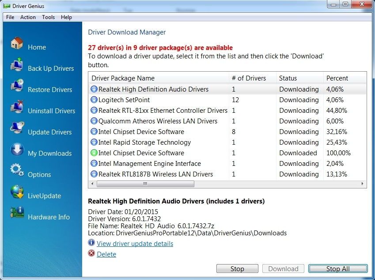Click the Downloaded status cell
The width and height of the screenshot is (375, 280).
tap(298, 153)
